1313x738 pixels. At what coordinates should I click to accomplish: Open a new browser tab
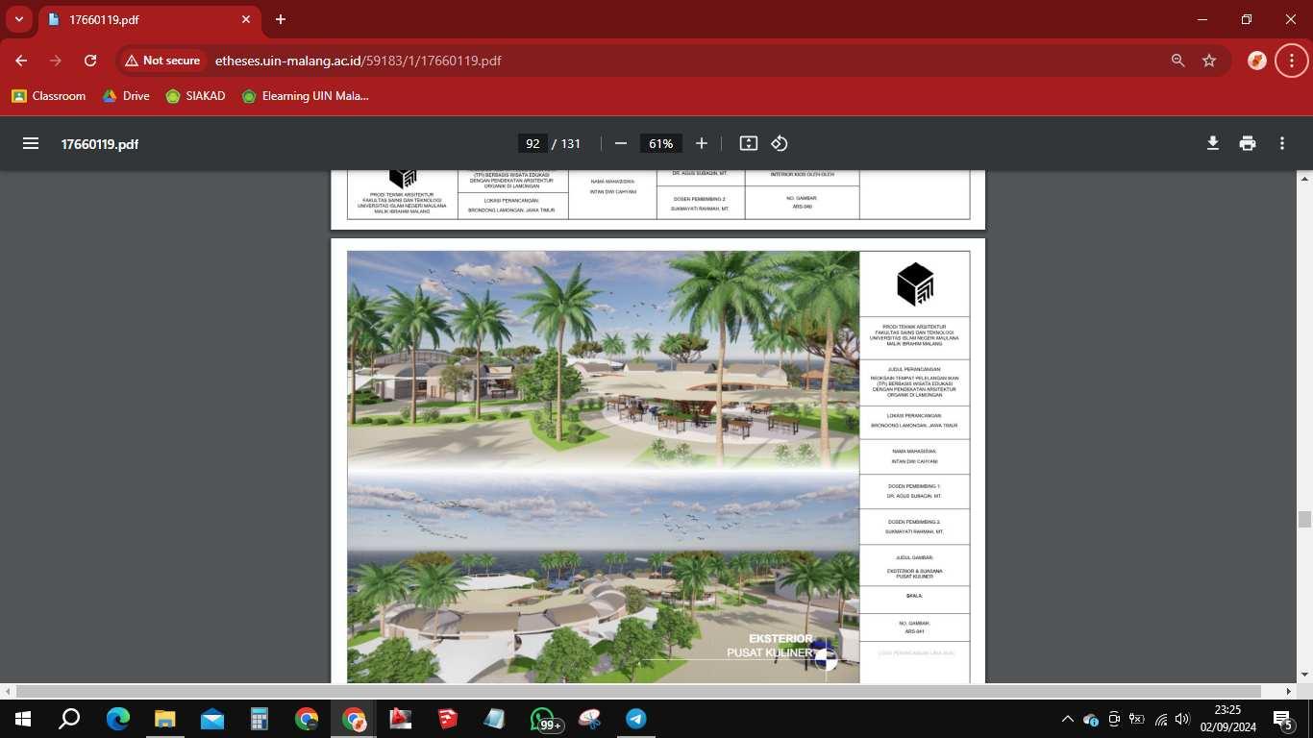click(281, 19)
